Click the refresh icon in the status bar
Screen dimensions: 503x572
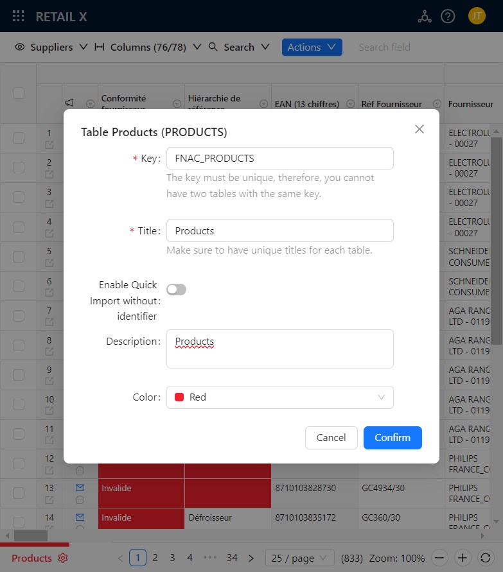point(486,558)
